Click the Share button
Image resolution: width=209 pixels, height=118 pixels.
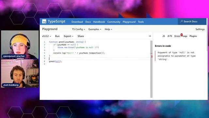point(81,36)
